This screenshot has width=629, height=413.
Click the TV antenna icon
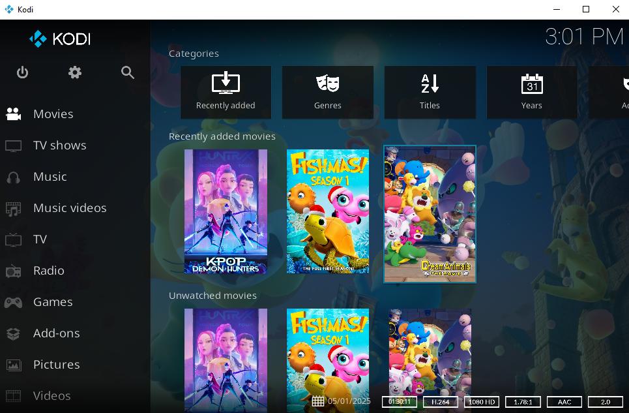coord(13,239)
